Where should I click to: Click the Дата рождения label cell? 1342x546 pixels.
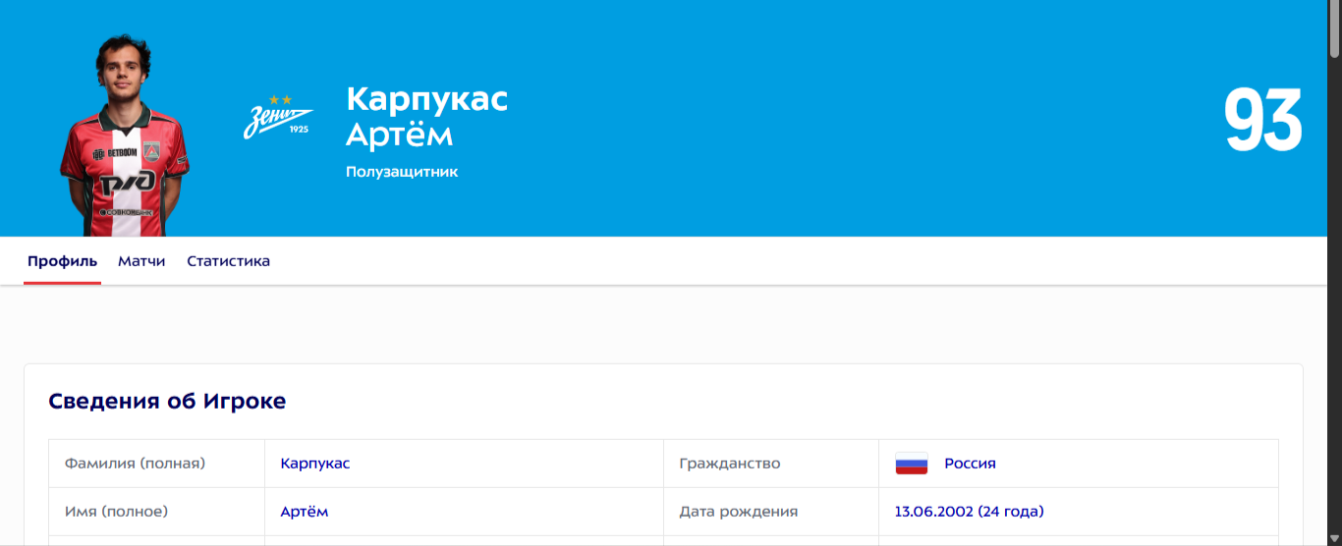tap(771, 512)
